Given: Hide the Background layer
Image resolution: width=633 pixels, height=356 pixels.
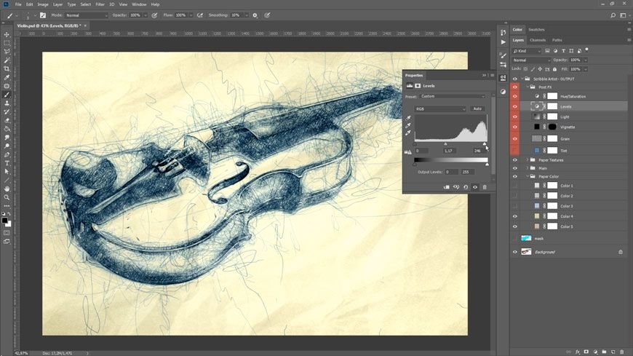Looking at the screenshot, I should tap(515, 252).
